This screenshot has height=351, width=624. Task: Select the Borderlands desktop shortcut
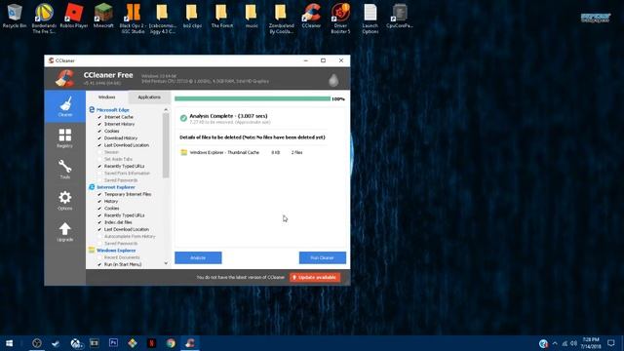44,19
